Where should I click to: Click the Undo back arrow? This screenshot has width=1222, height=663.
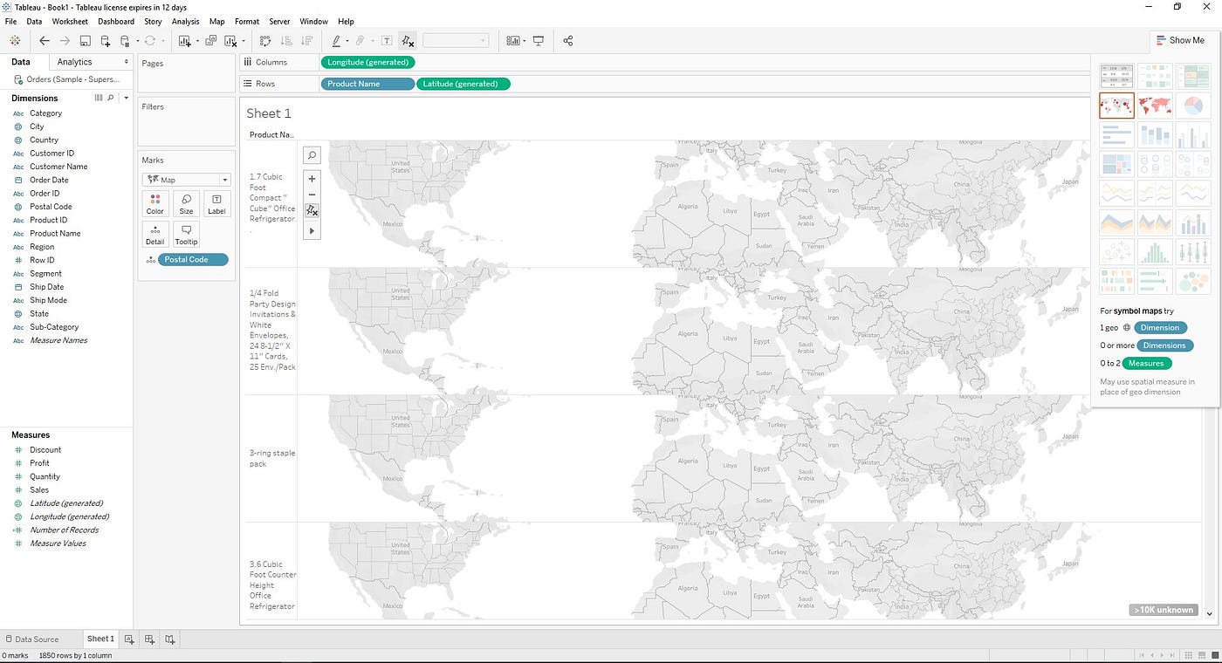[x=44, y=40]
